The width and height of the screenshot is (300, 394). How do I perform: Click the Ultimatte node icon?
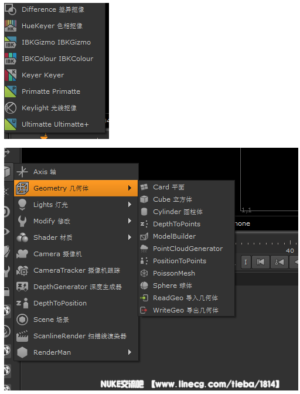[x=11, y=124]
